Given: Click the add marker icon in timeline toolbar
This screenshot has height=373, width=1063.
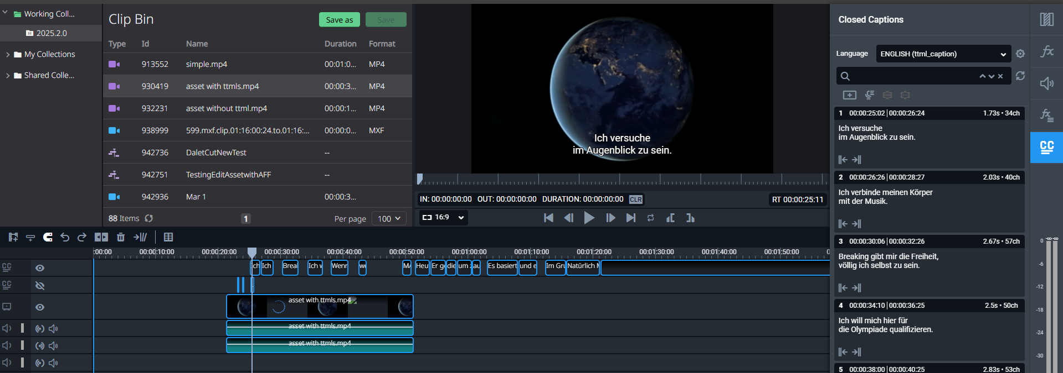Looking at the screenshot, I should 30,237.
